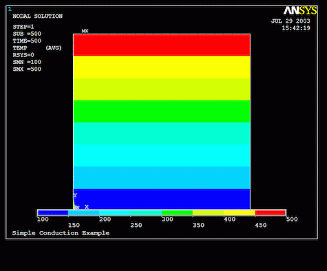
Task: Click the 'TEMP' label
Action: pos(20,48)
